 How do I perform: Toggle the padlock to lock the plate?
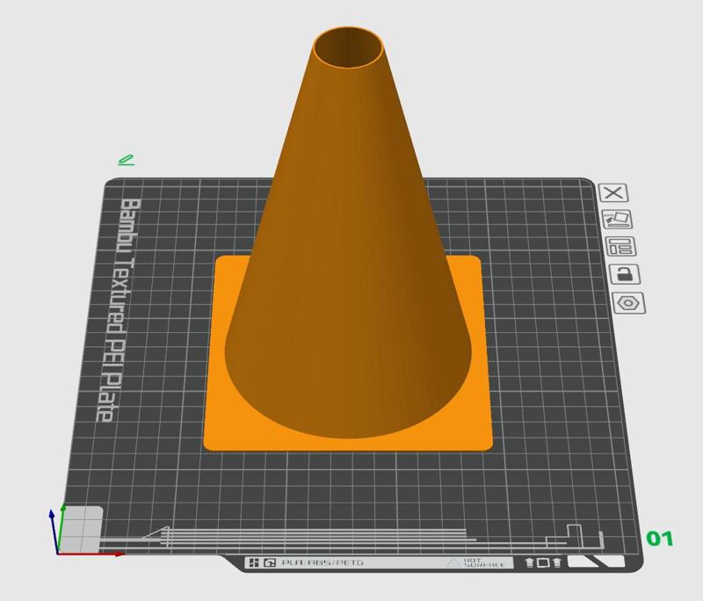pos(626,275)
